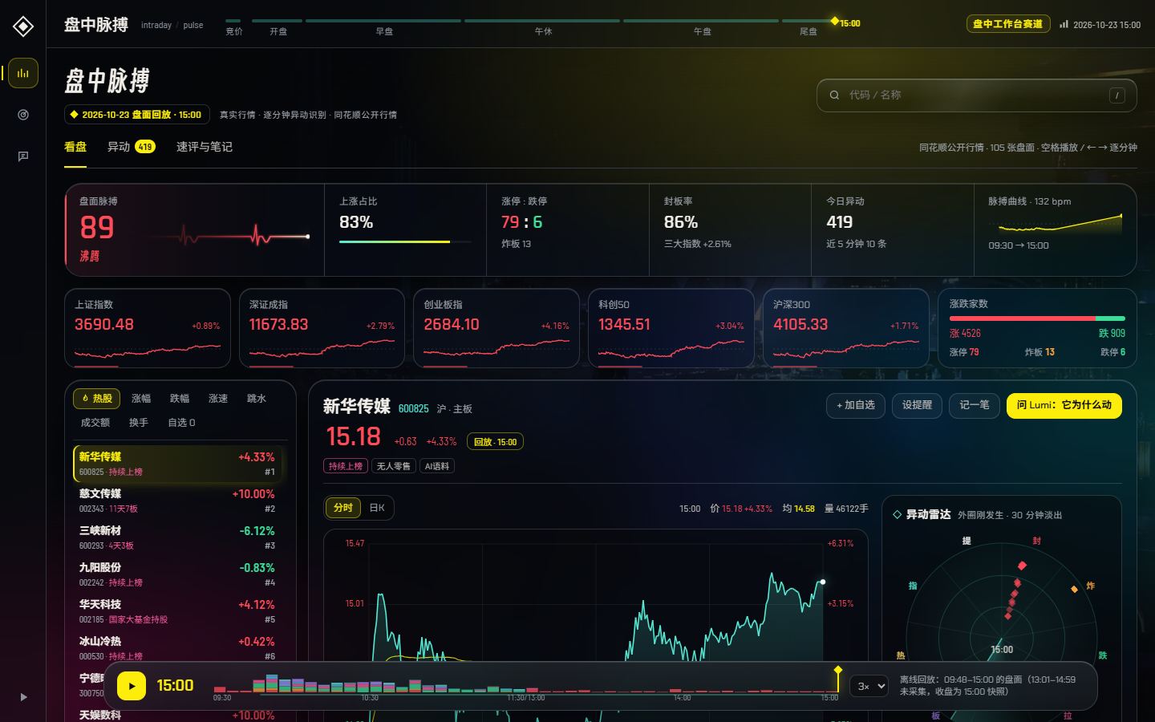The height and width of the screenshot is (722, 1155).
Task: Open the 科创50 index card
Action: [x=671, y=328]
